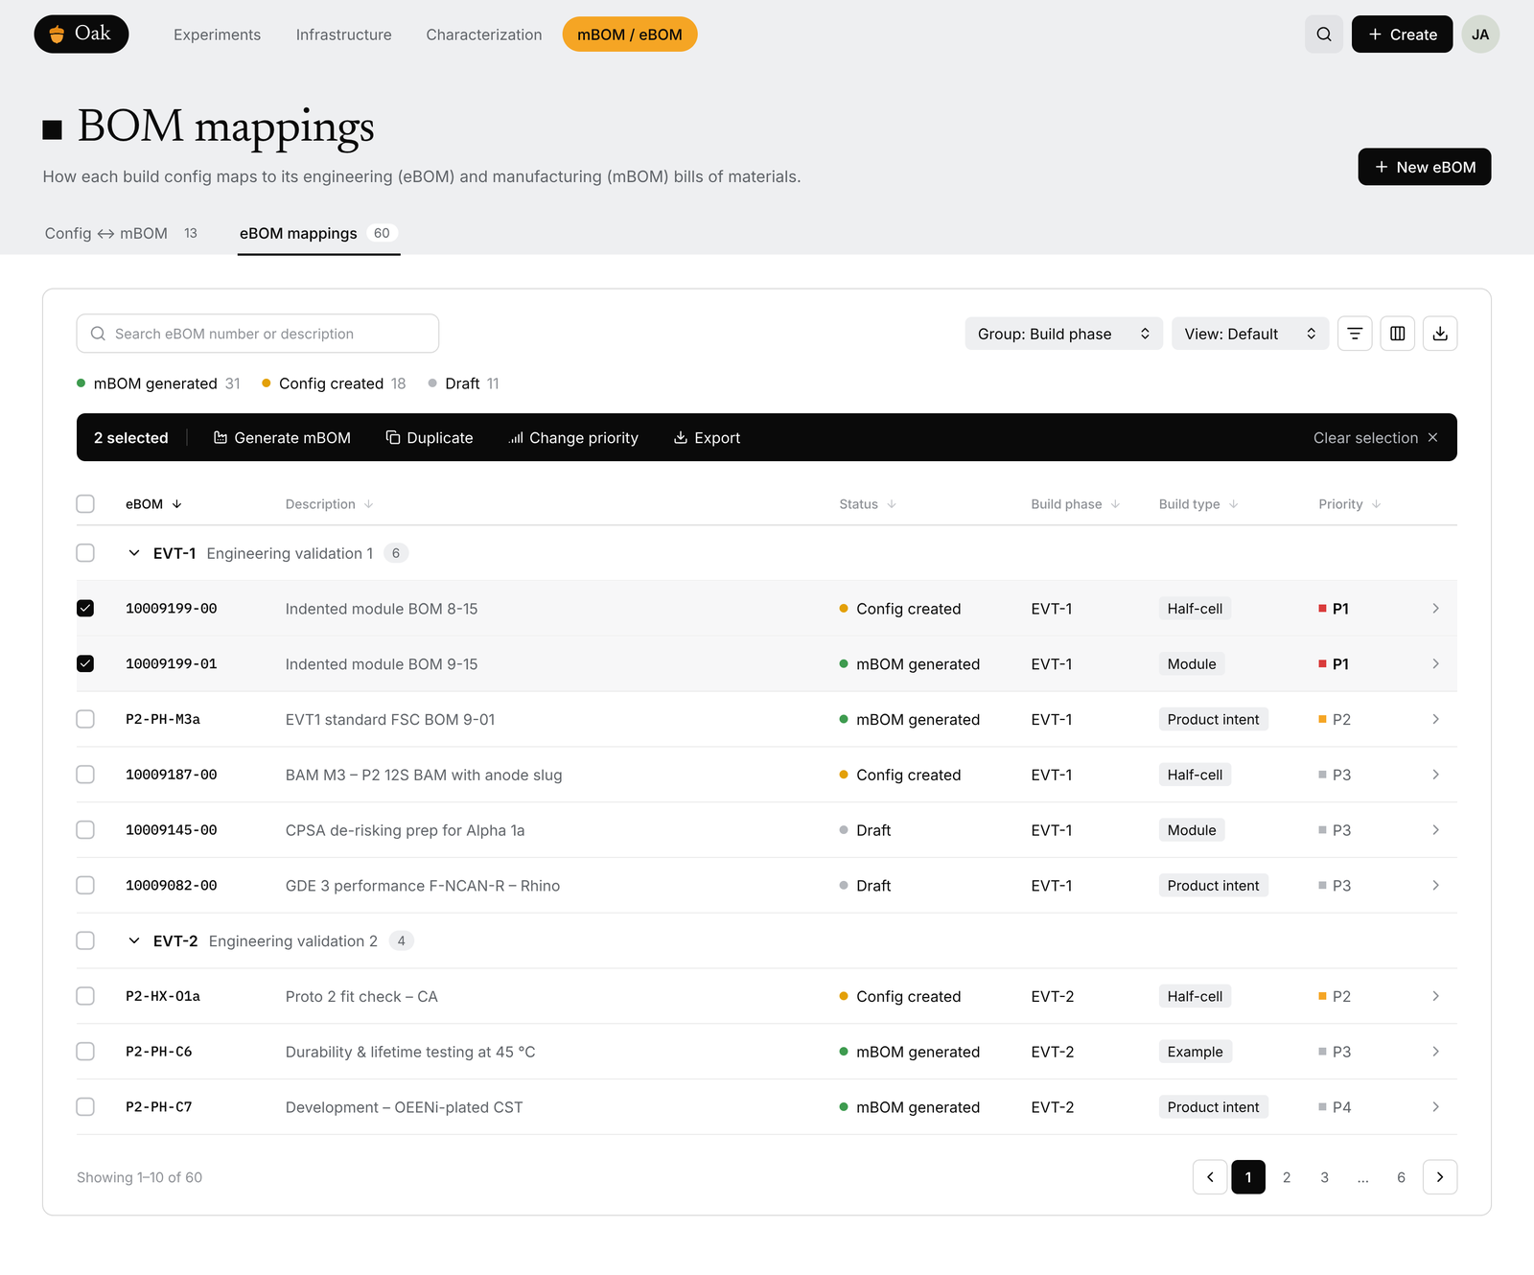Click Generate mBOM action
This screenshot has height=1275, width=1534.
click(282, 437)
